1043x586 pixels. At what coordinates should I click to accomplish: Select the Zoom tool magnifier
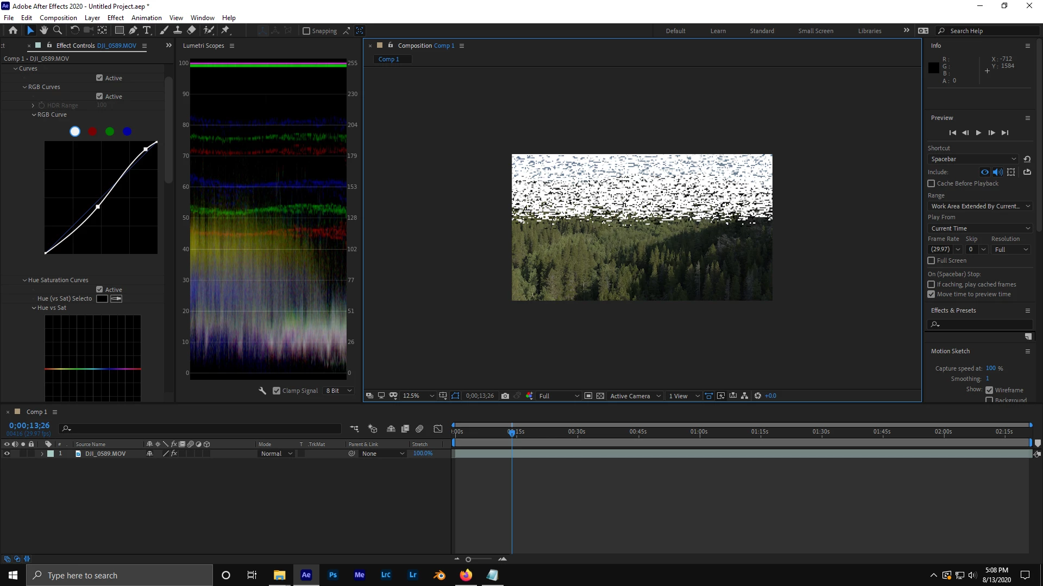[58, 30]
